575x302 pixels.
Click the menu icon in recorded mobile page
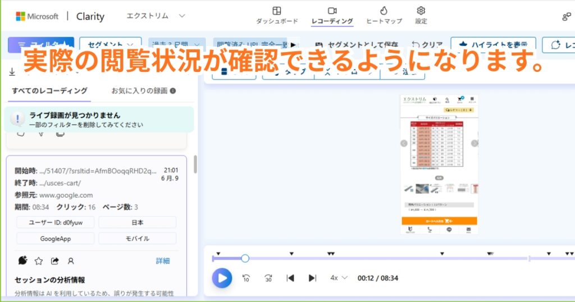[x=472, y=100]
